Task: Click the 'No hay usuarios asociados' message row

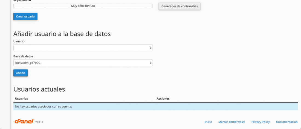Action: 155,106
